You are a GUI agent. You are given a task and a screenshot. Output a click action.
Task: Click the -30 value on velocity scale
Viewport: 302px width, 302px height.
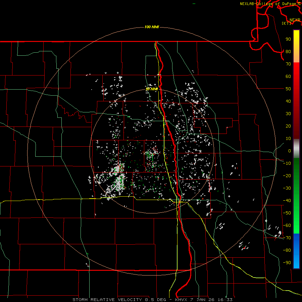coord(287,188)
